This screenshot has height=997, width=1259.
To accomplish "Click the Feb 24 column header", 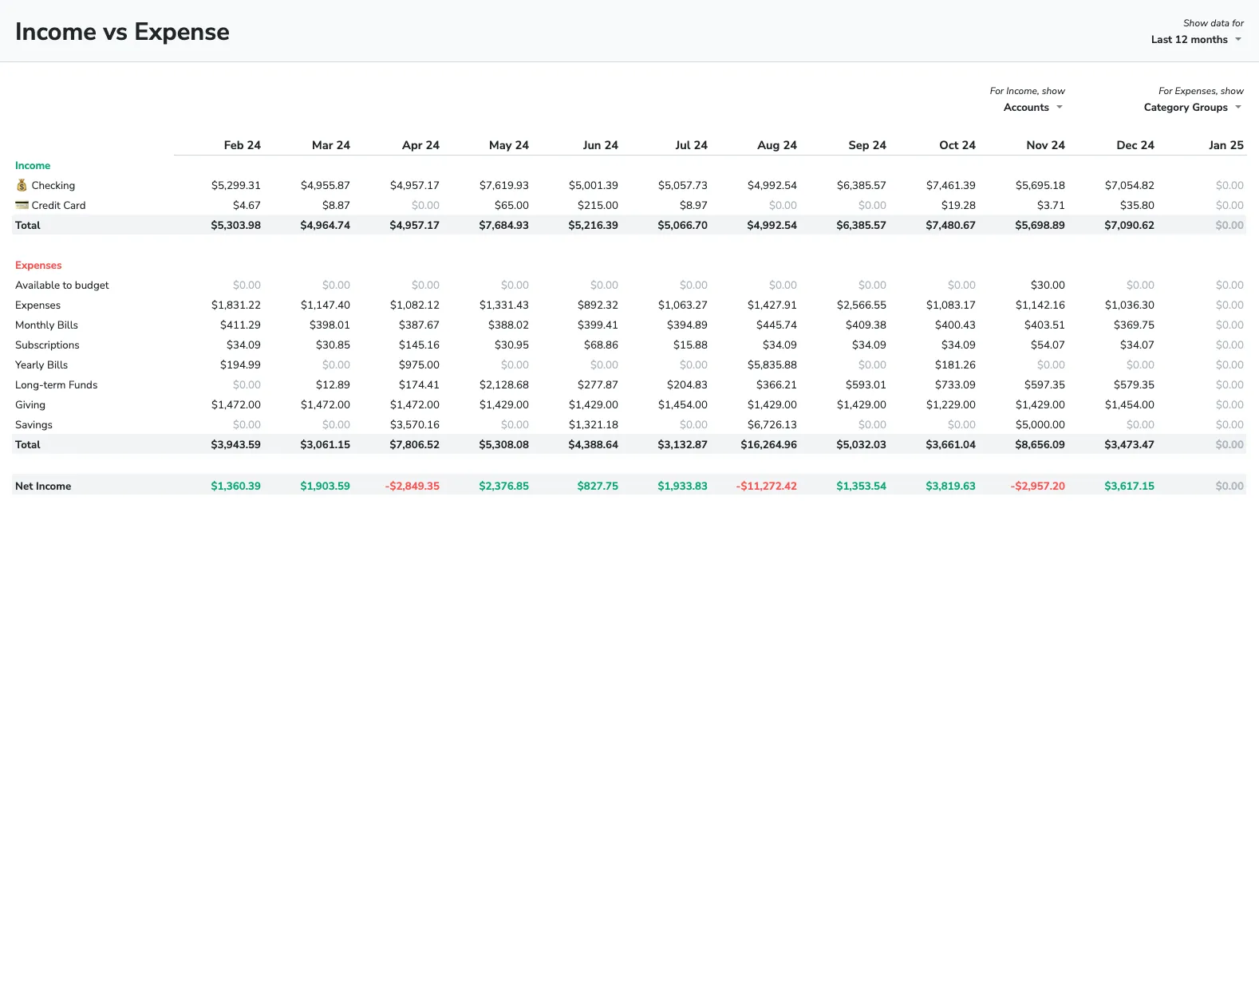I will coord(243,145).
